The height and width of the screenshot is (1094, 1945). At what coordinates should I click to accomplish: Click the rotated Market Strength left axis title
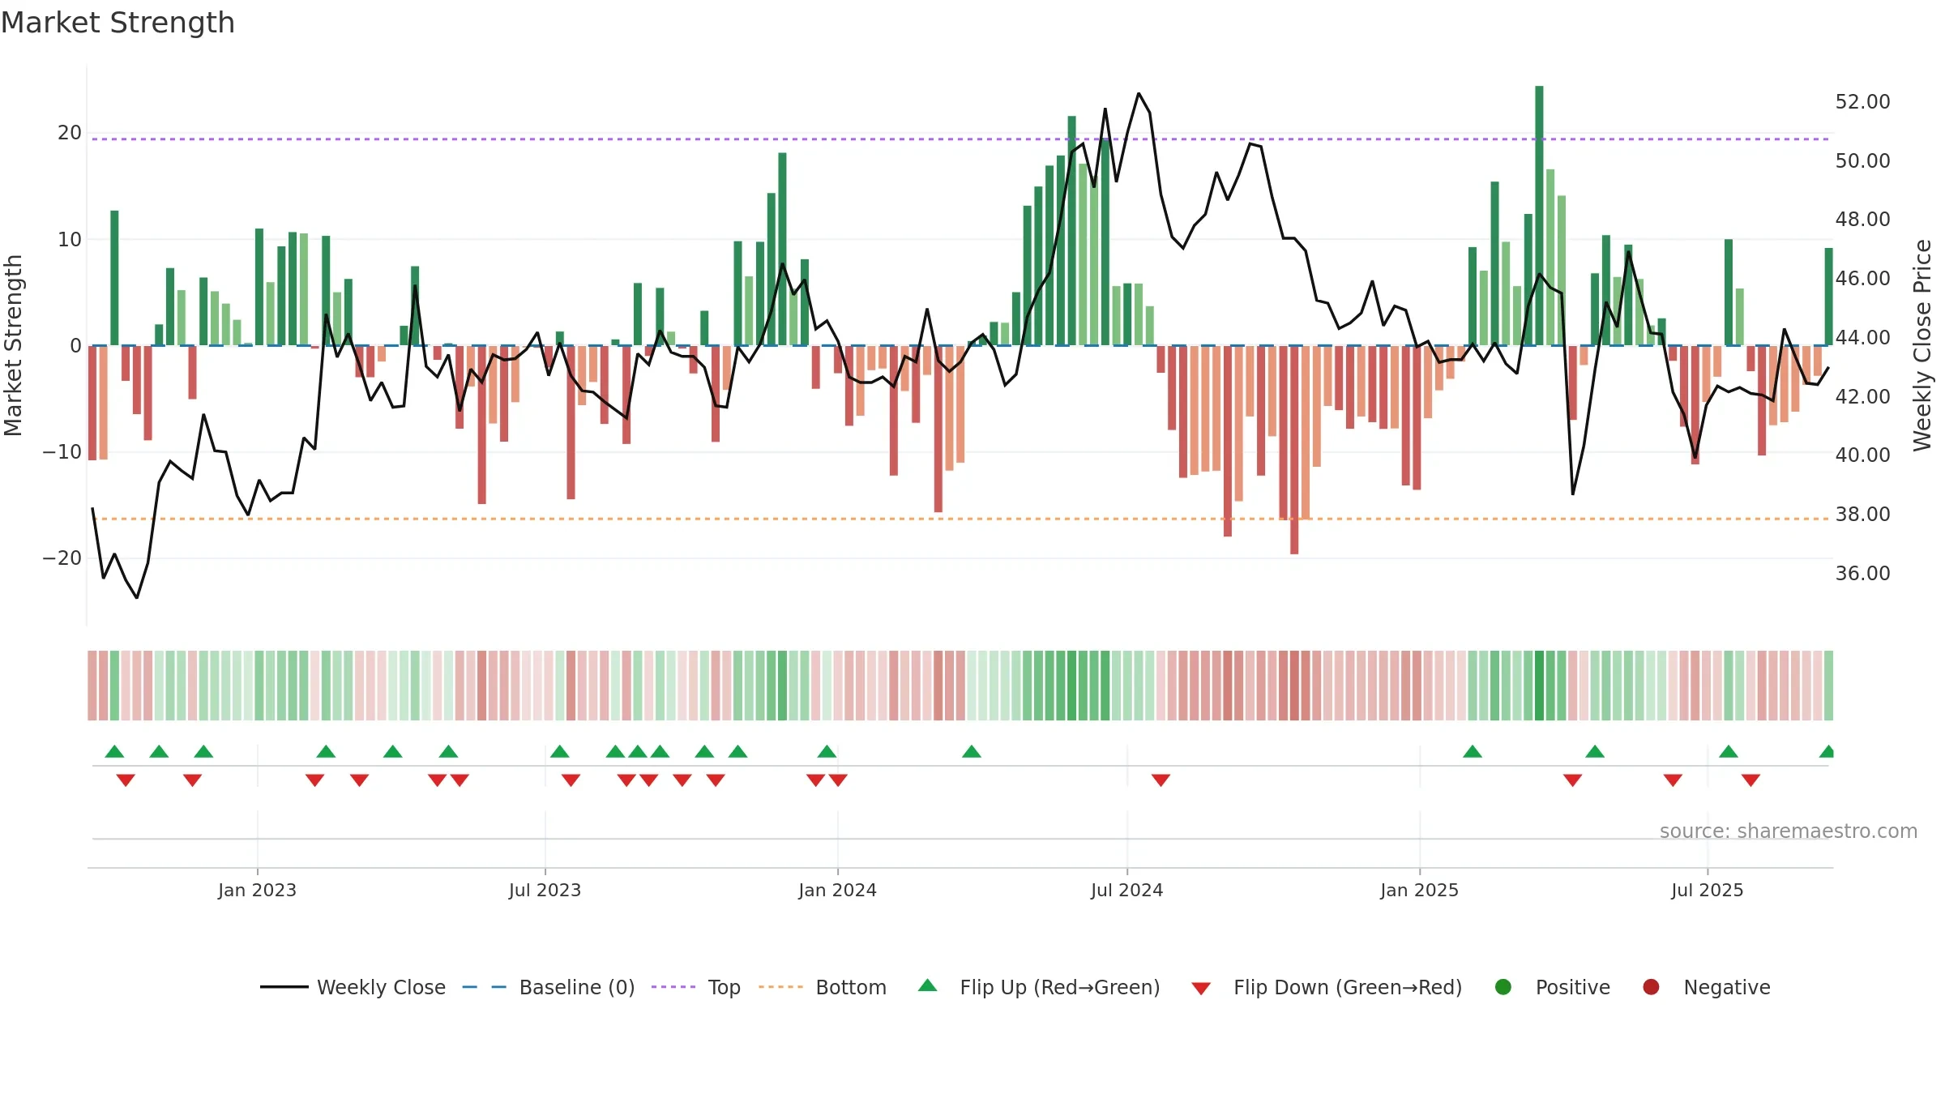(x=14, y=345)
